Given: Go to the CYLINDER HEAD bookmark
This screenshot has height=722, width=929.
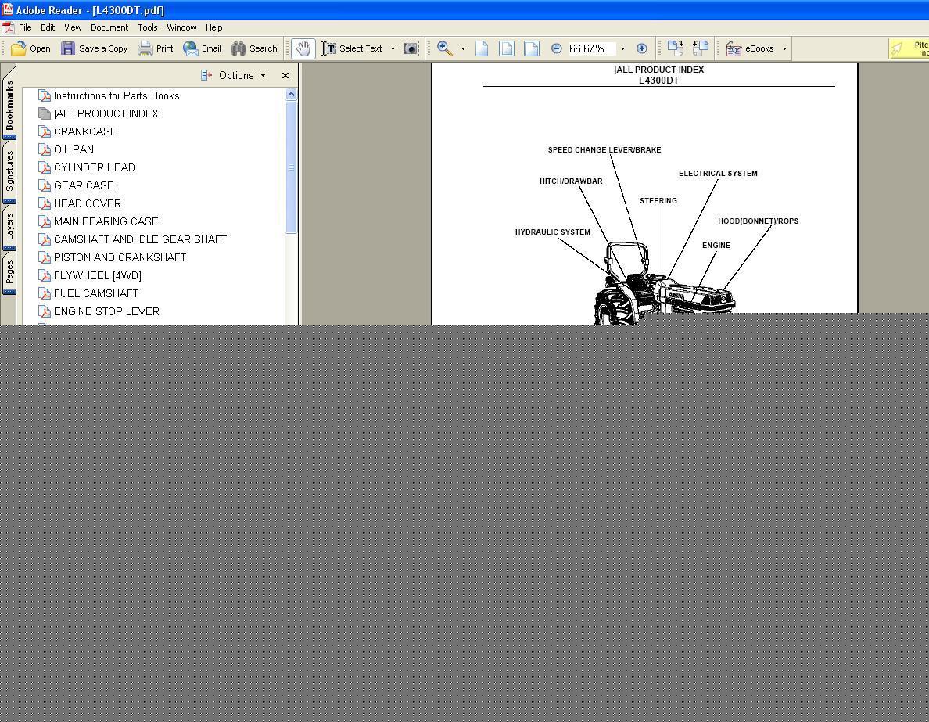Looking at the screenshot, I should tap(94, 167).
